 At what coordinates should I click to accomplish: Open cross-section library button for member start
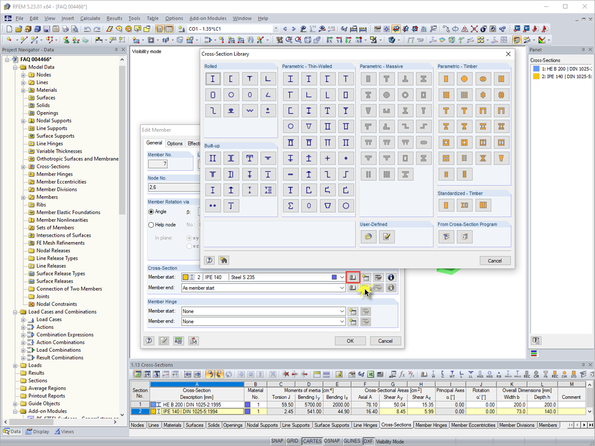pos(353,277)
